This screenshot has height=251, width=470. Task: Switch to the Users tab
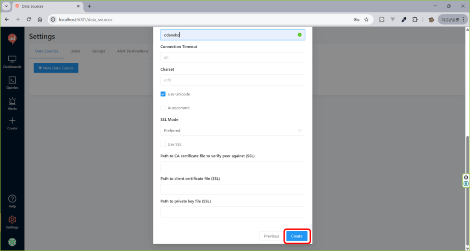(x=75, y=51)
